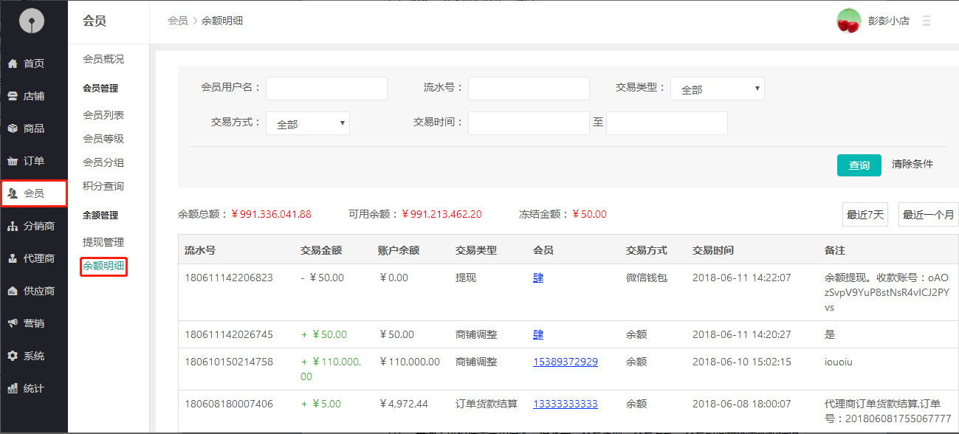Viewport: 959px width, 434px height.
Task: Open 会员列表 in the submenu
Action: click(103, 115)
